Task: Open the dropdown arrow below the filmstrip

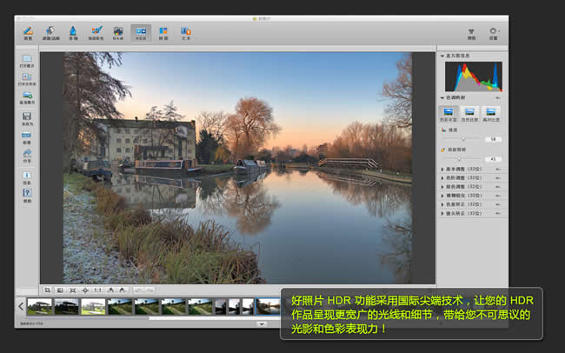Action: [262, 324]
